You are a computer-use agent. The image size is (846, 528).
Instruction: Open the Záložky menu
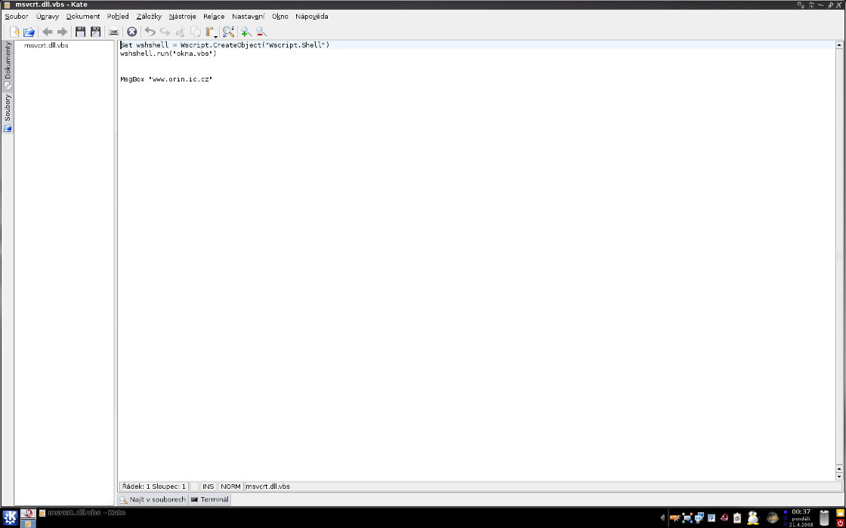(x=149, y=16)
